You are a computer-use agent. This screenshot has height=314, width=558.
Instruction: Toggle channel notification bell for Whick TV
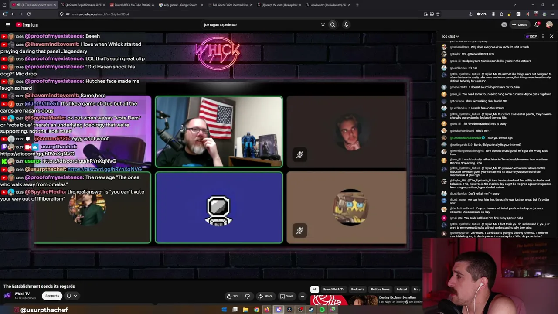[x=68, y=296]
